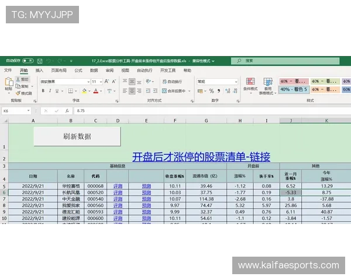Click the red Font Color A
Image resolution: width=351 pixels, height=280 pixels.
(x=96, y=91)
